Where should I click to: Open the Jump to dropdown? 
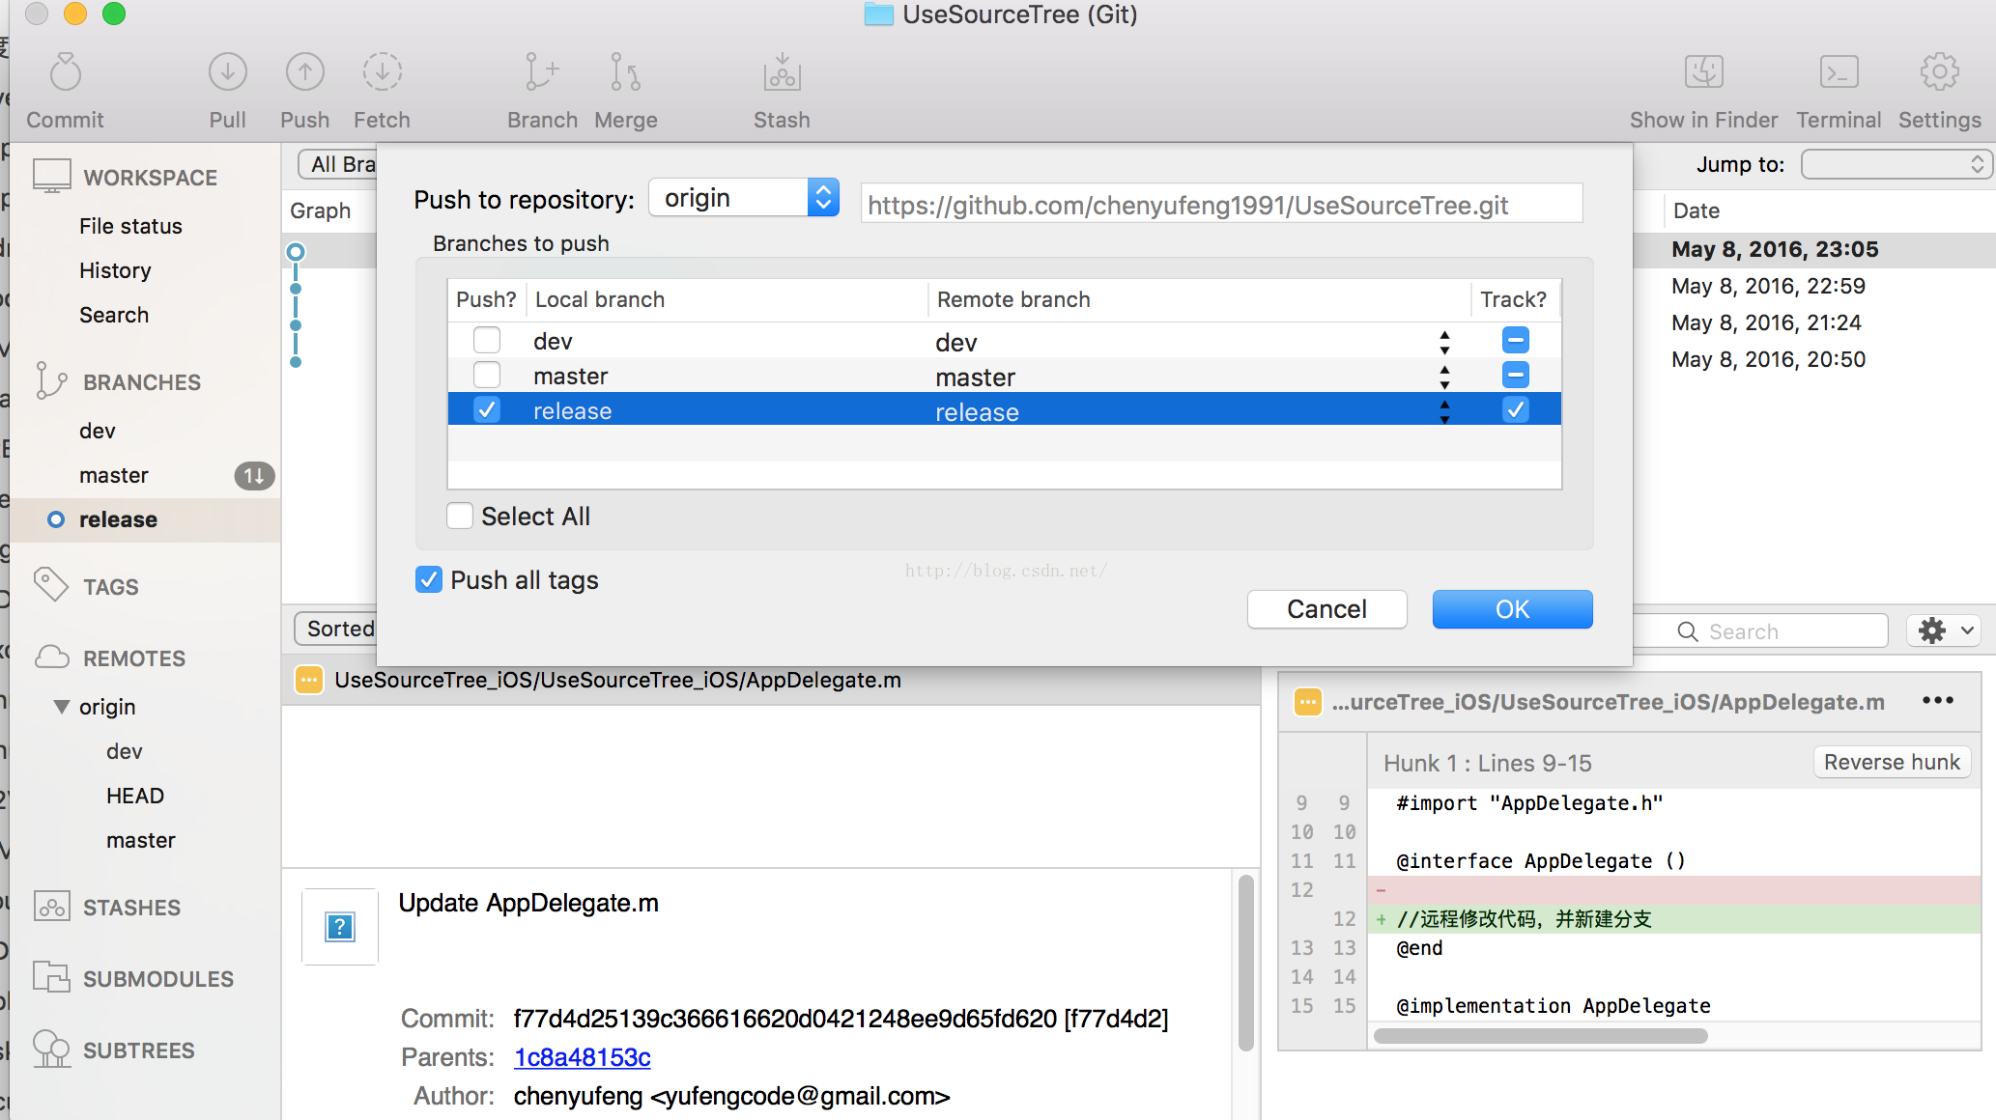pos(1896,164)
